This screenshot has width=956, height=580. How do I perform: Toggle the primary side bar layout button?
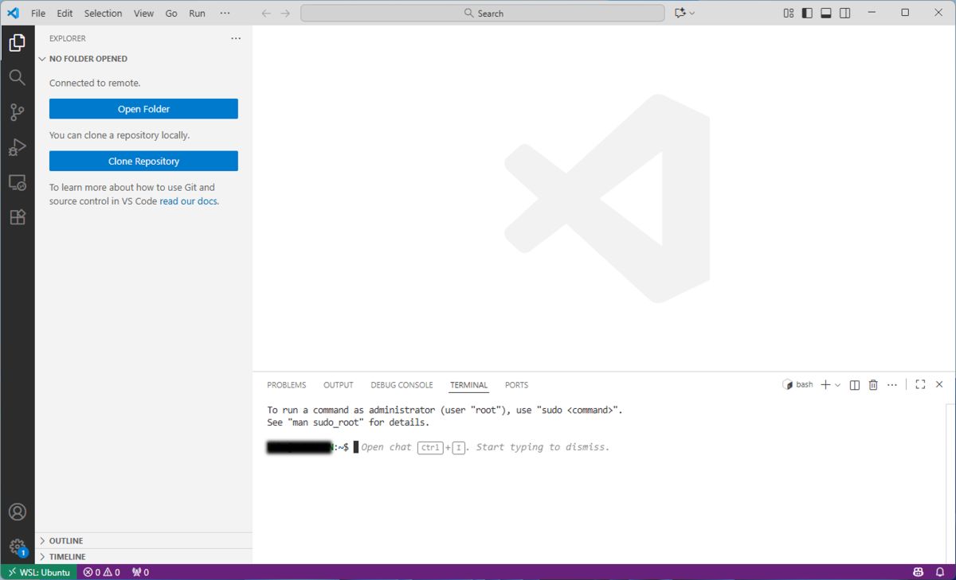(x=807, y=14)
